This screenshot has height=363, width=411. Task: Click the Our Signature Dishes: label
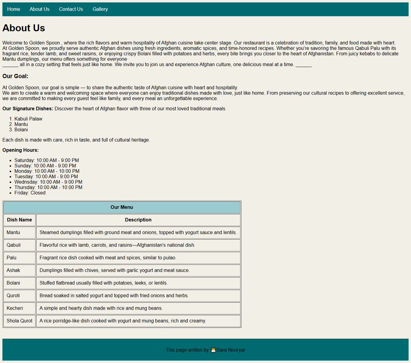pos(28,109)
